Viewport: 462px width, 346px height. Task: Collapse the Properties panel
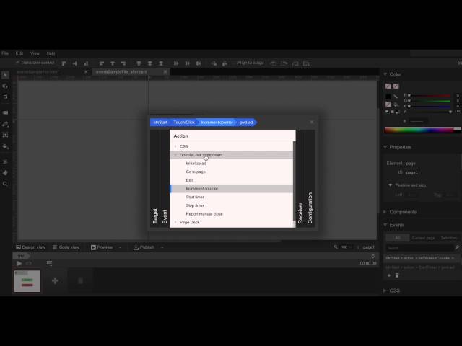(385, 147)
